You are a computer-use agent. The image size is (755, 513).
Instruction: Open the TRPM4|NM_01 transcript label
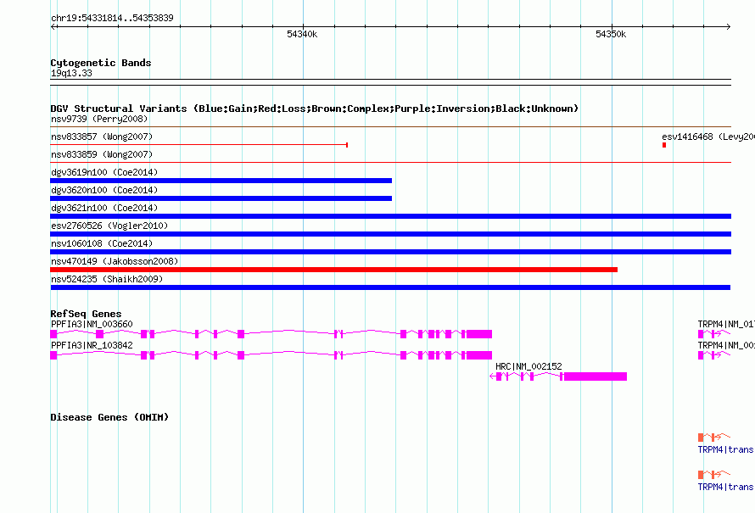point(726,325)
